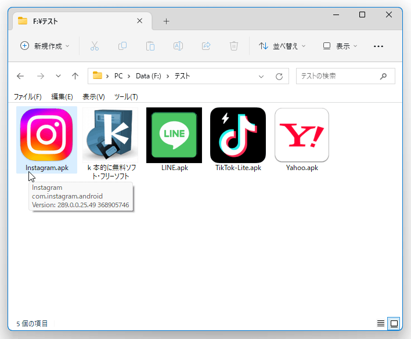Image resolution: width=411 pixels, height=339 pixels.
Task: Close the F:¥テスト tab
Action: point(140,21)
